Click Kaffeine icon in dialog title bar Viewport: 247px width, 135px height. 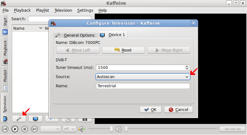(53, 23)
